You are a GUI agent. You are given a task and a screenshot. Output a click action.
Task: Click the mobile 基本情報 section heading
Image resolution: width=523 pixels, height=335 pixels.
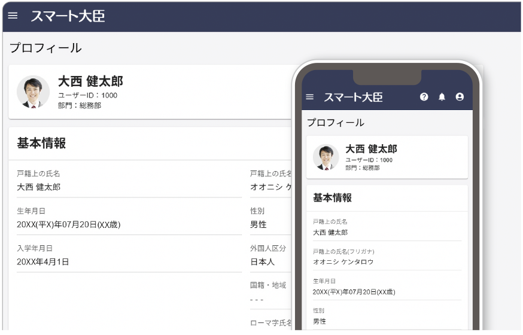click(332, 198)
